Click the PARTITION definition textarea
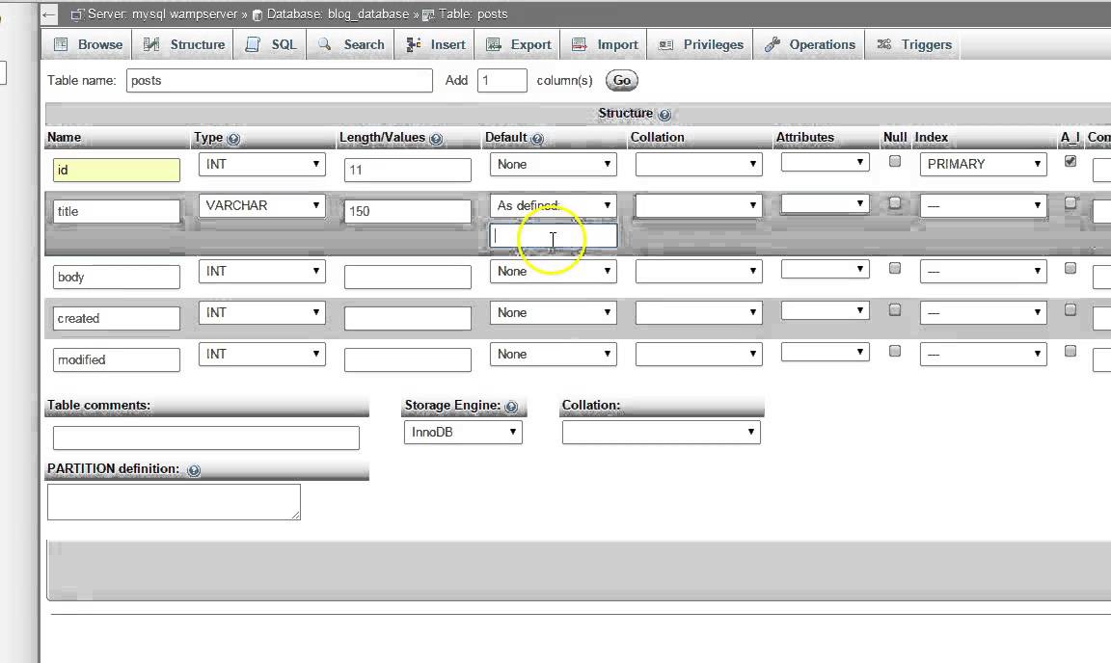 click(x=174, y=502)
